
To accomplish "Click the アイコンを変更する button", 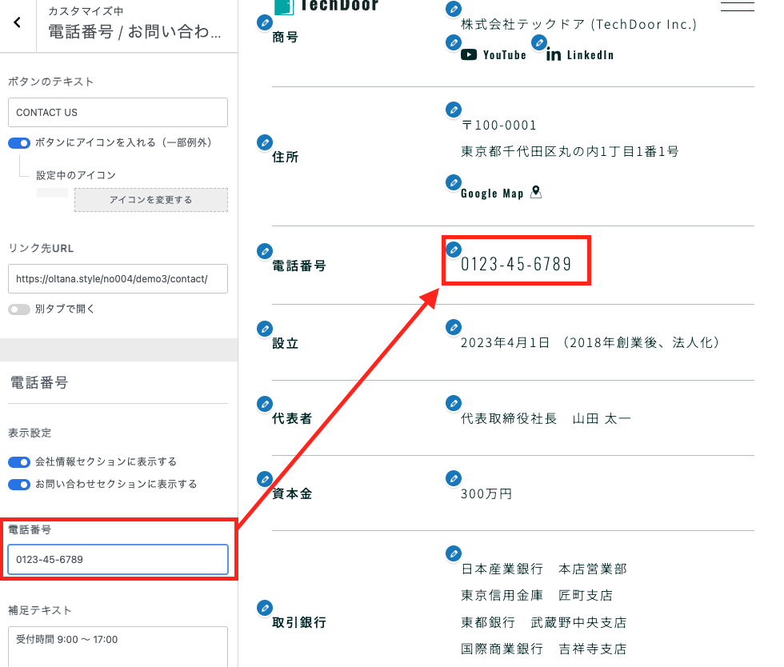I will [x=150, y=200].
